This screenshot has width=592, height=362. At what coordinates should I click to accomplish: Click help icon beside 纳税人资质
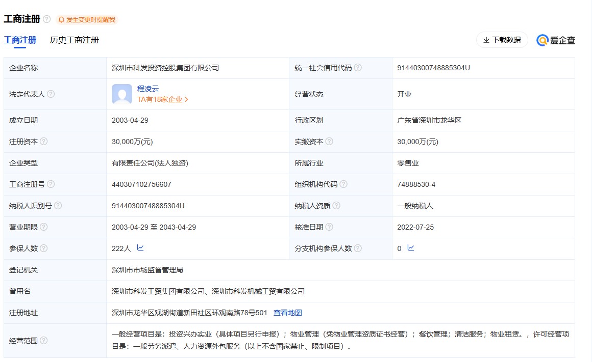click(336, 206)
